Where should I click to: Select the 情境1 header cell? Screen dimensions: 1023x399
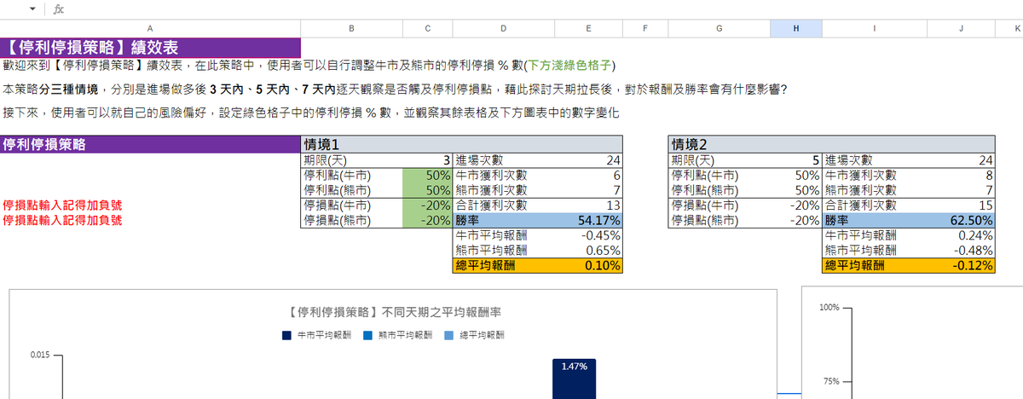tap(462, 144)
